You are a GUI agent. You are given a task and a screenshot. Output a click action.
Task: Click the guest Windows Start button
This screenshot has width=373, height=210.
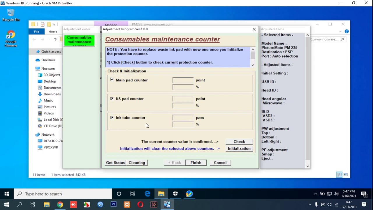click(7, 194)
